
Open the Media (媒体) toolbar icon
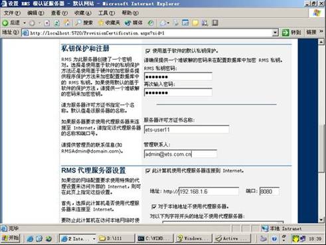click(x=133, y=23)
